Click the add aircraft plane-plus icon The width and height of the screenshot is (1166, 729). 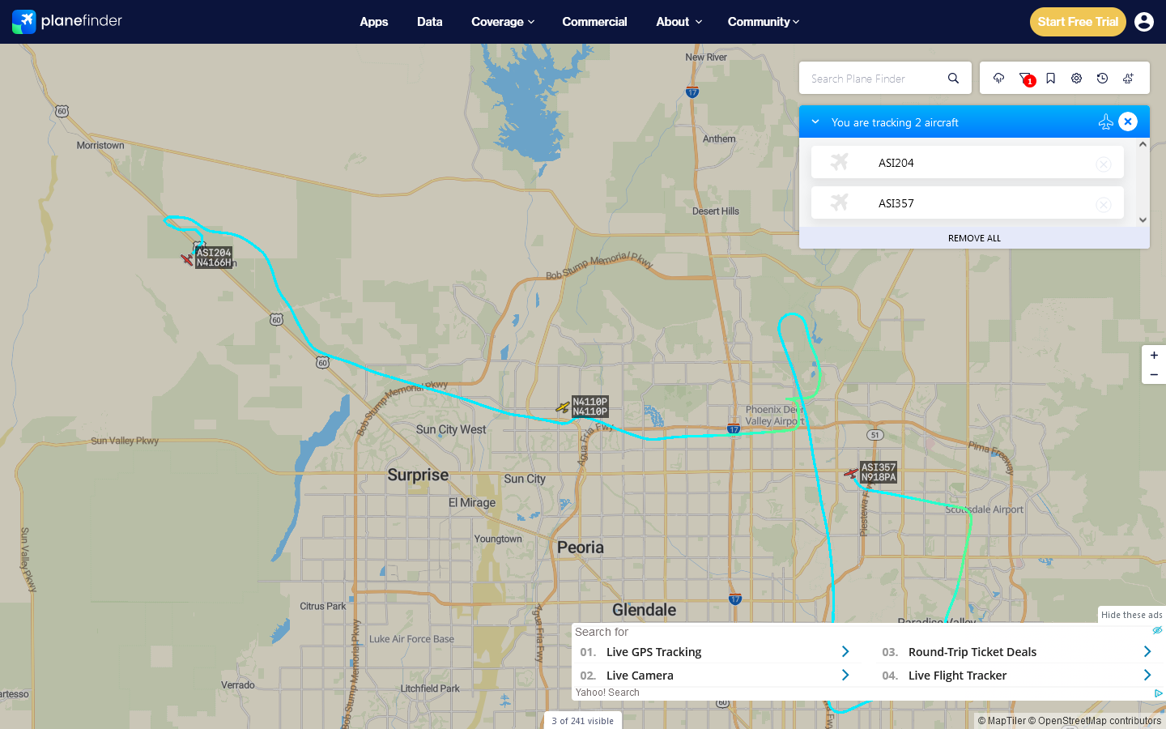tap(1128, 79)
